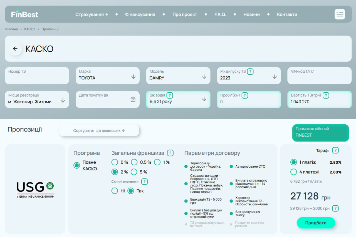Click help icon beside Вік водія
356x237 pixels.
169,95
